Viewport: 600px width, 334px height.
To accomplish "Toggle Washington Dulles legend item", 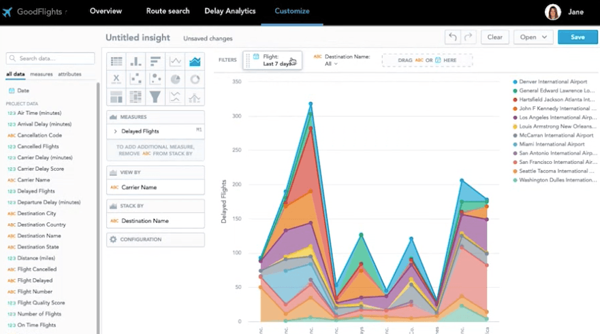I will coord(554,180).
